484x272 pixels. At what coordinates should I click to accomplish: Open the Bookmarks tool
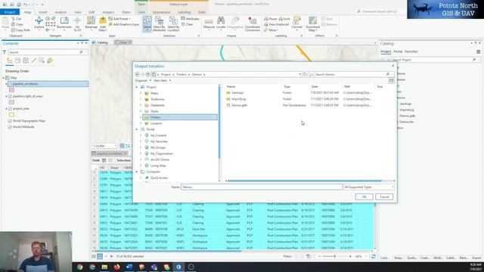click(64, 23)
